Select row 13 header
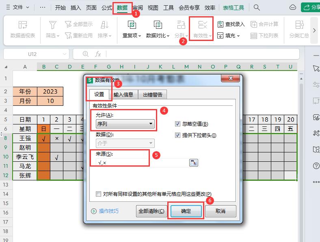The height and width of the screenshot is (242, 320). pyautogui.click(x=6, y=184)
